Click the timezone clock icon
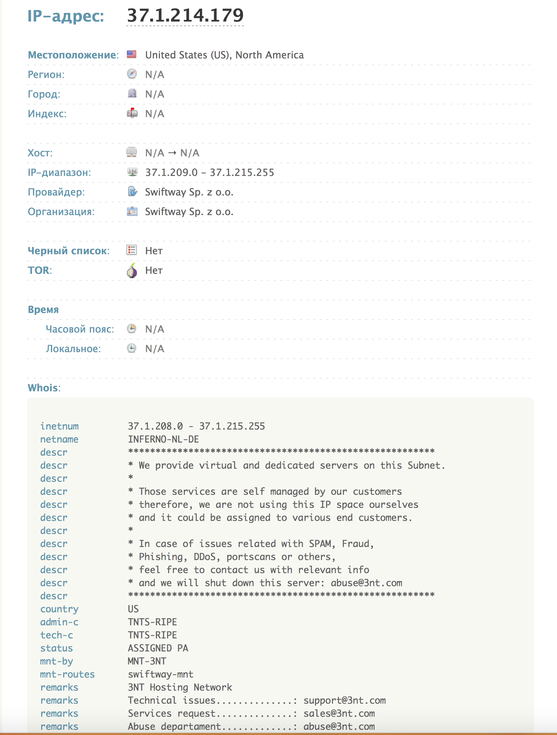The image size is (557, 735). pyautogui.click(x=132, y=329)
